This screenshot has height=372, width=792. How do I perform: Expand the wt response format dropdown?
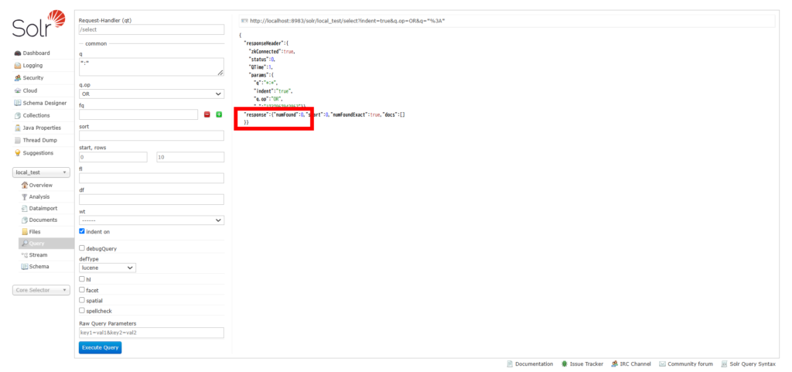pos(152,220)
